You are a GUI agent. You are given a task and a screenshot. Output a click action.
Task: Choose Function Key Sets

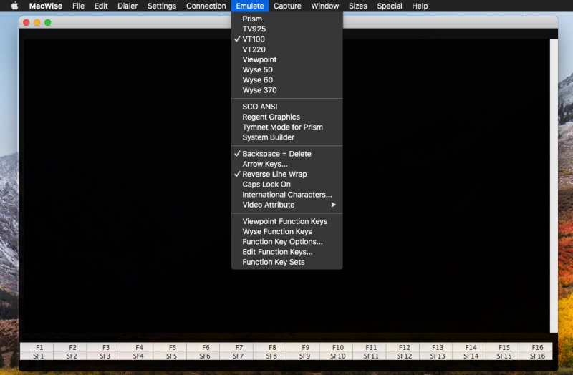pyautogui.click(x=287, y=262)
